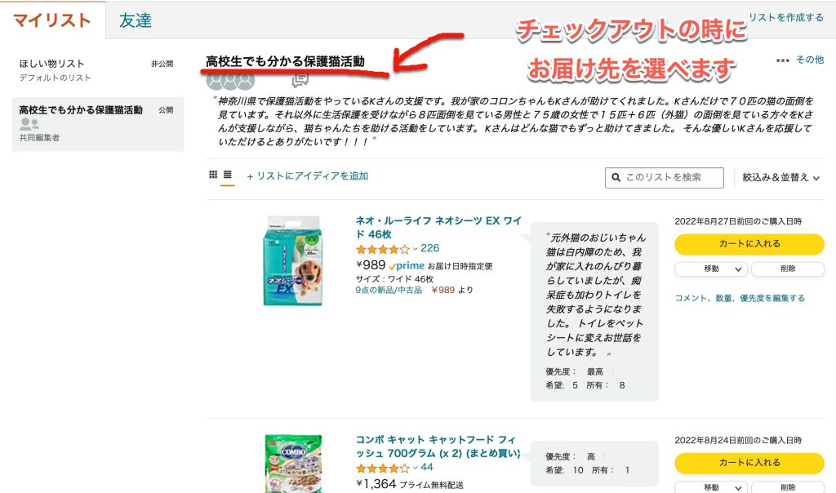Open the three-dot その他 menu

point(783,60)
